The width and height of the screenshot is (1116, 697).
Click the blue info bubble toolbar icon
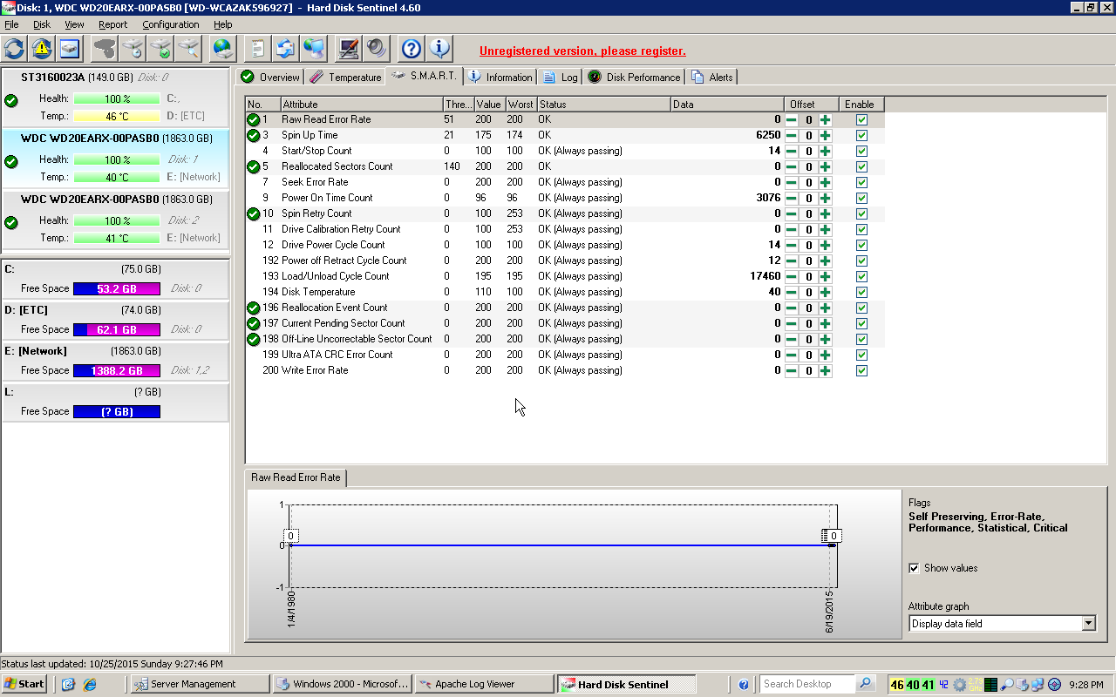(439, 48)
